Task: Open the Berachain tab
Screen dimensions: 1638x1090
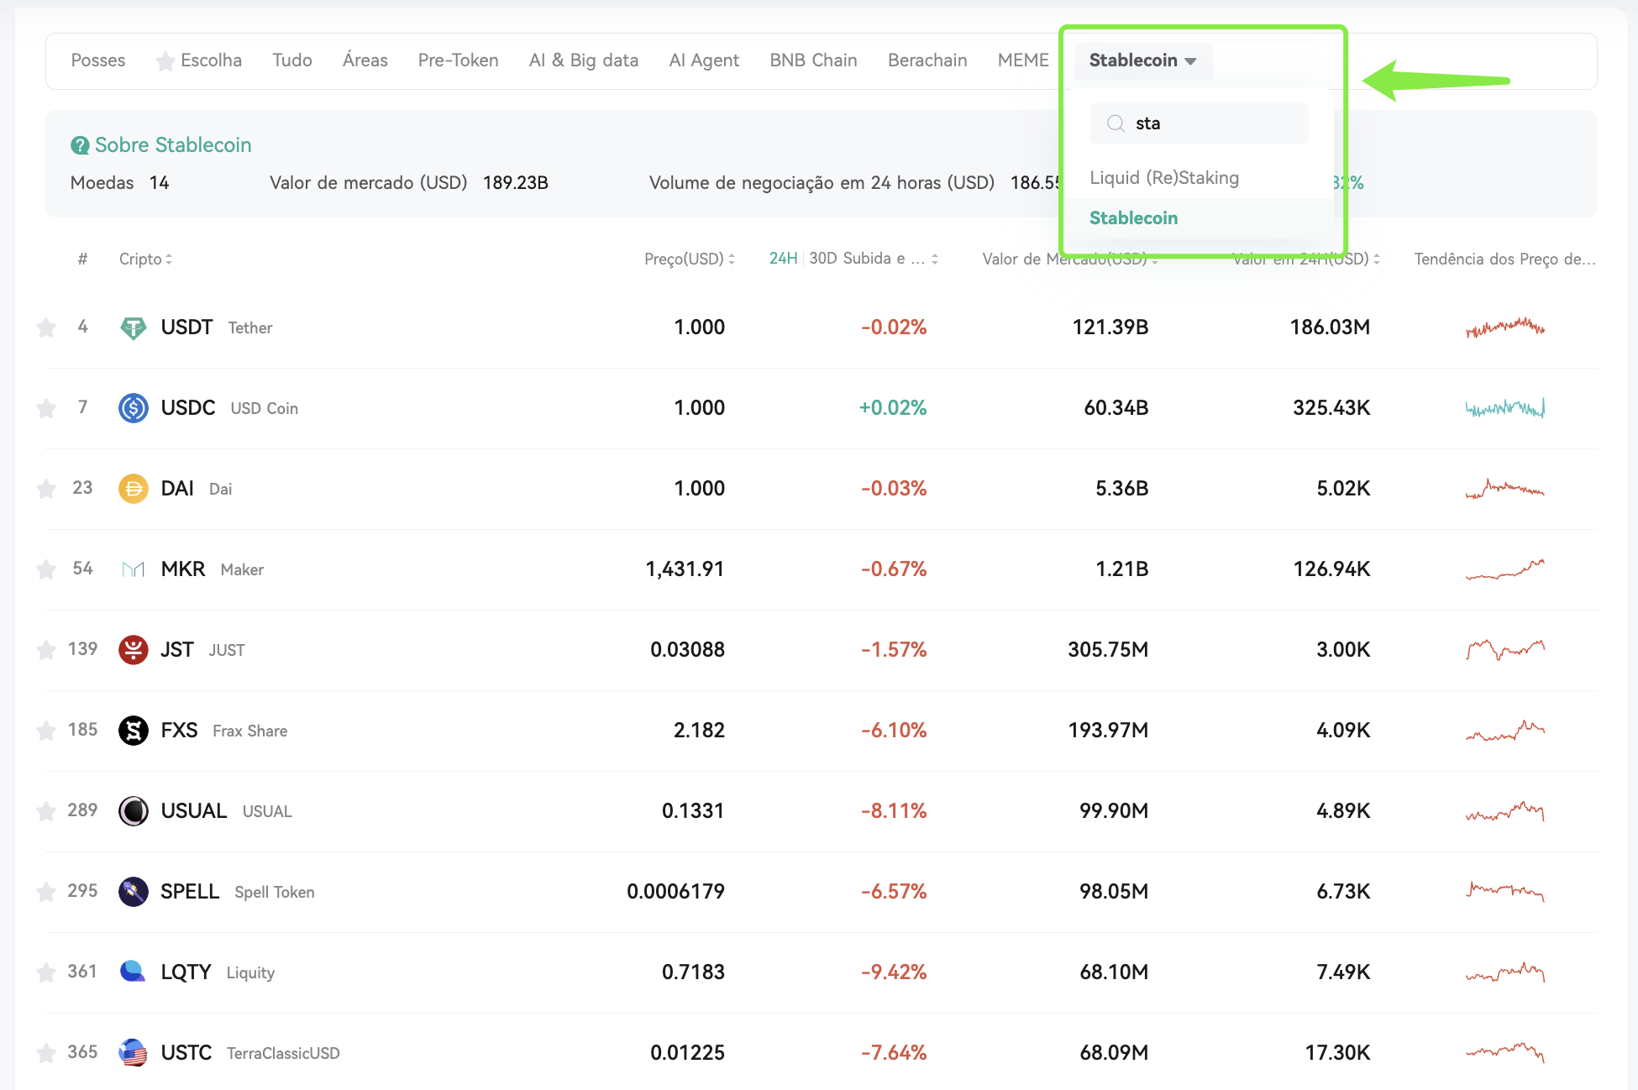Action: 927,60
